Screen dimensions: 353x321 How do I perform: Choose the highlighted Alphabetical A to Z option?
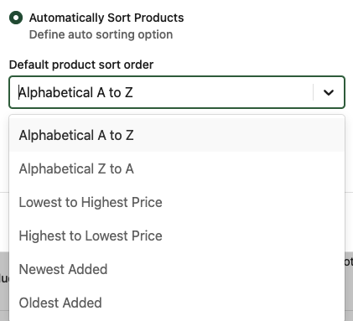pyautogui.click(x=177, y=135)
